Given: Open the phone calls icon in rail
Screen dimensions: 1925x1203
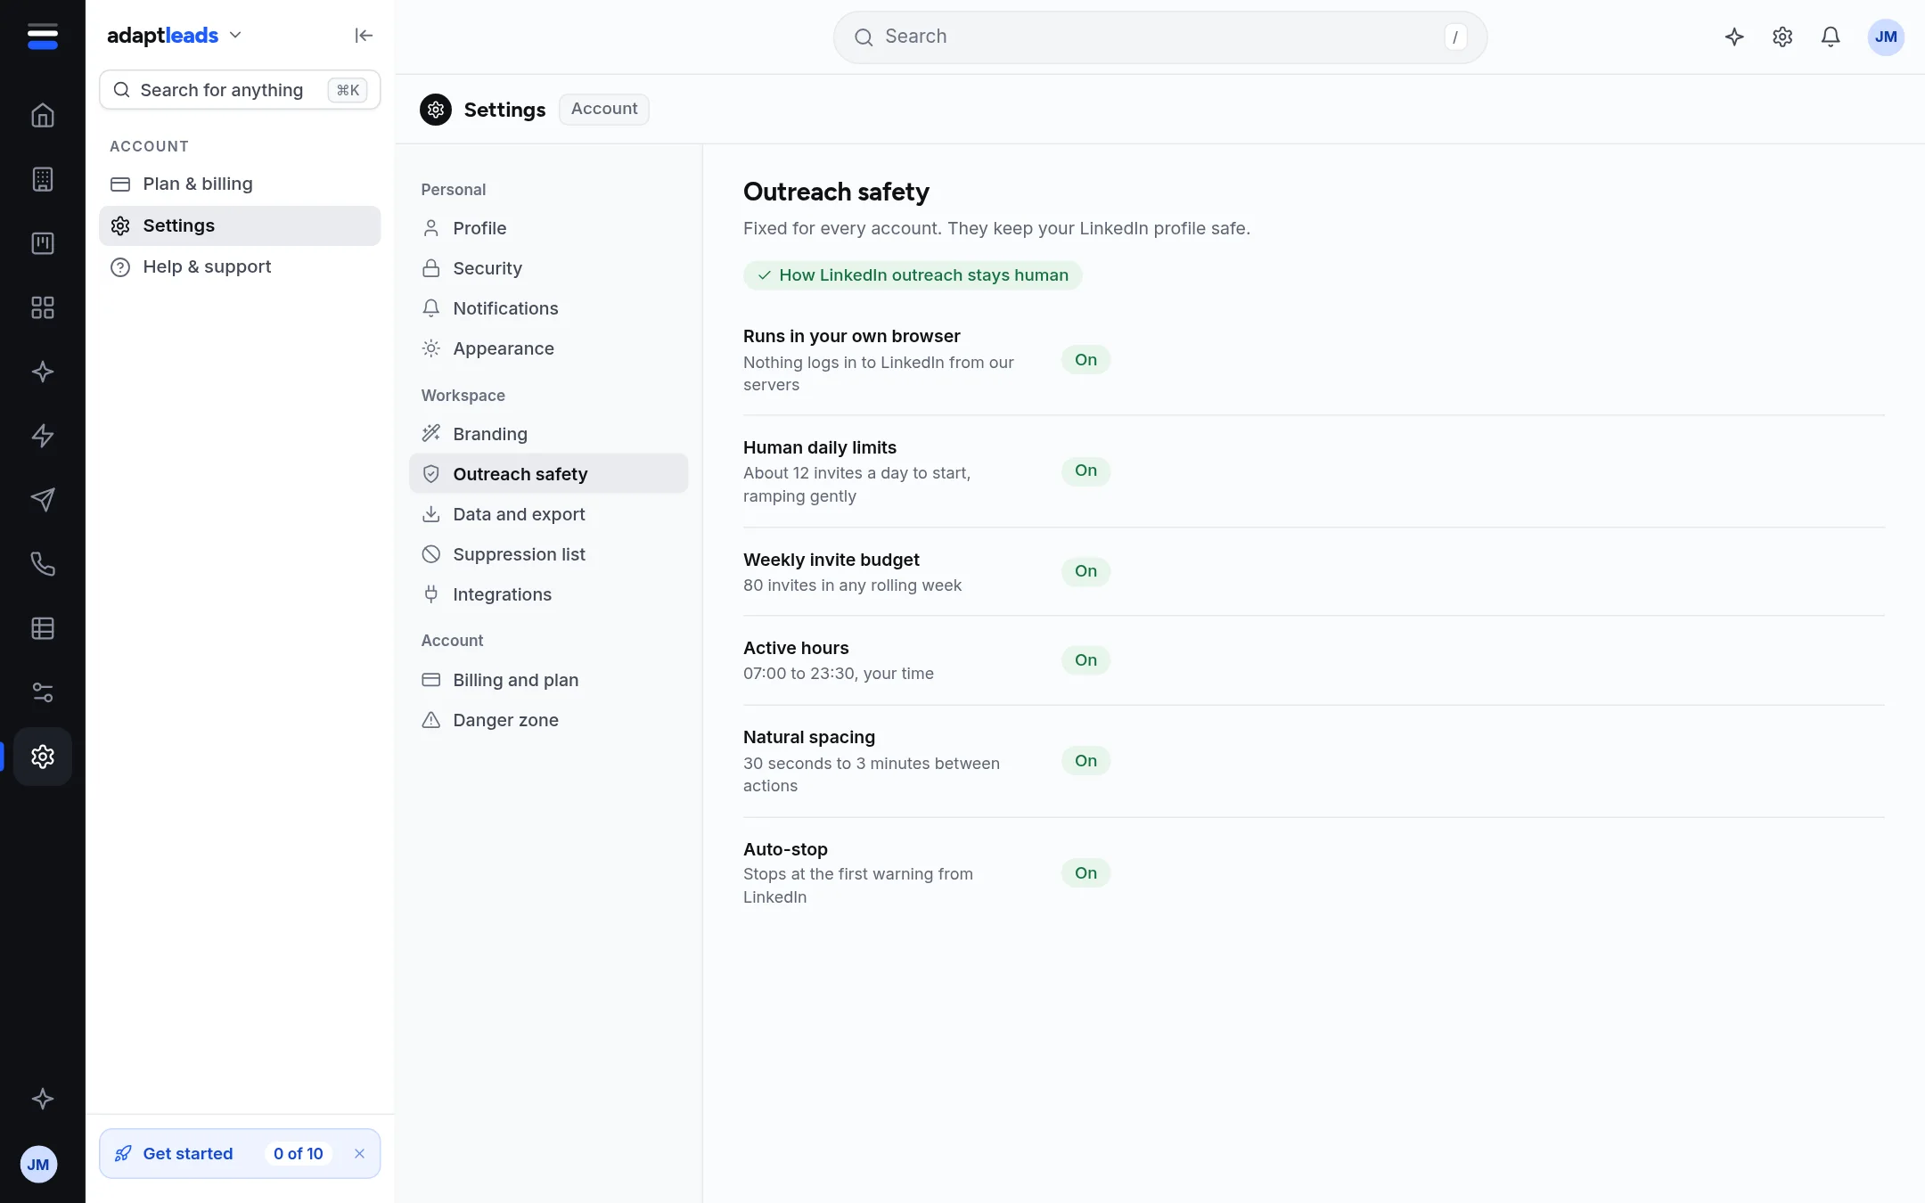Looking at the screenshot, I should point(43,564).
